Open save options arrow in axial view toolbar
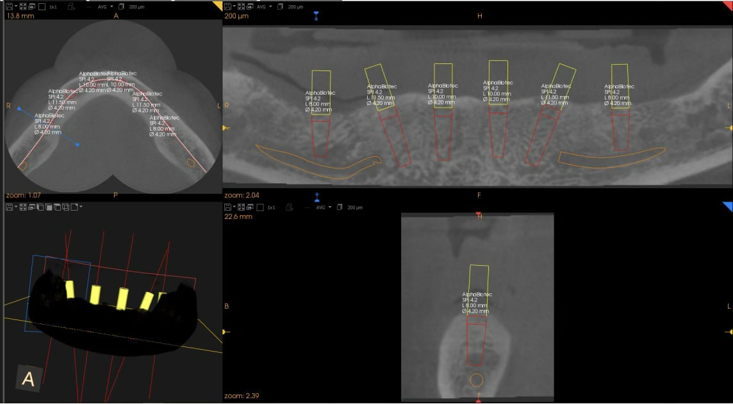Screen dimensions: 733x404 (x=16, y=6)
